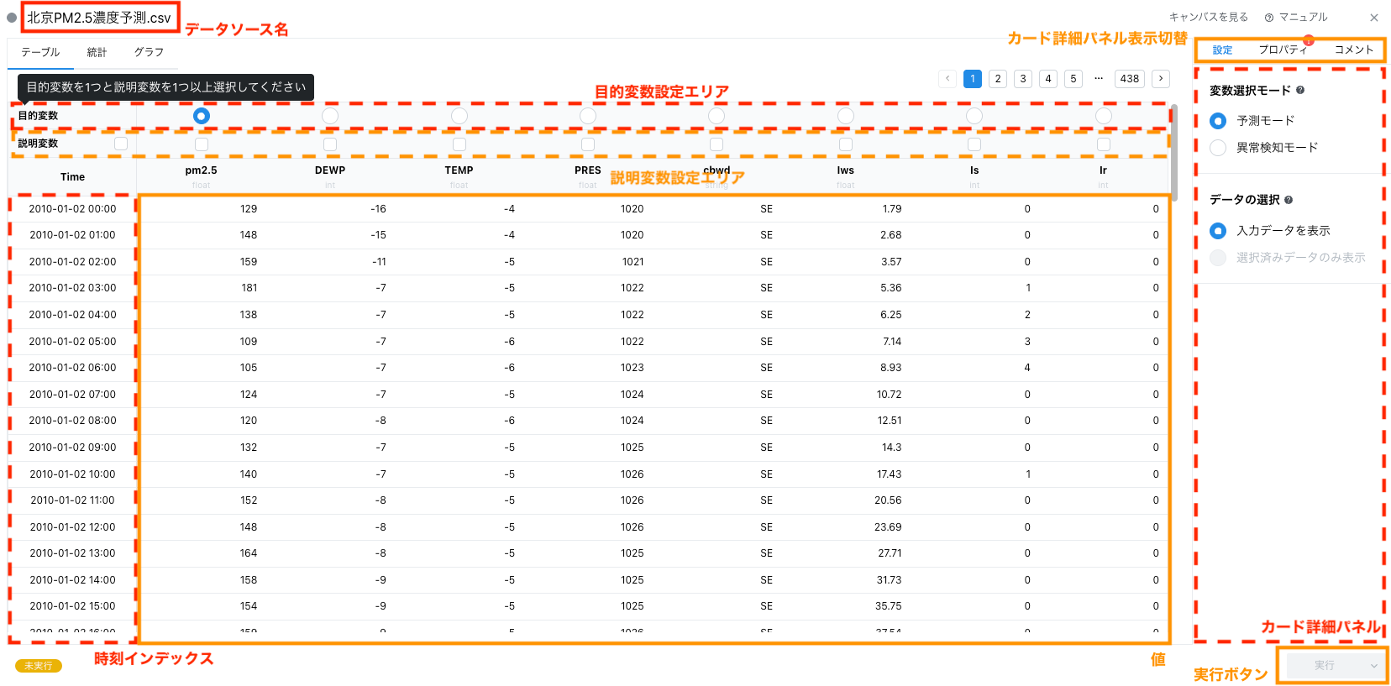The height and width of the screenshot is (686, 1391).
Task: Jump to last page 438
Action: pos(1130,78)
